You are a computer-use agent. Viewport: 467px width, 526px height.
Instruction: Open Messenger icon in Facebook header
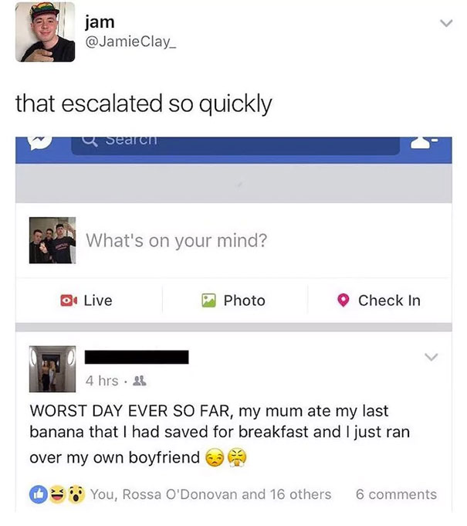point(41,142)
